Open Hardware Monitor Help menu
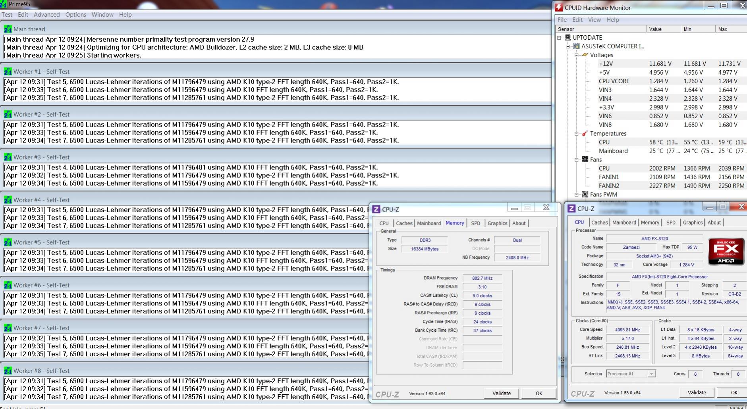Viewport: 747px width, 409px height. 613,20
